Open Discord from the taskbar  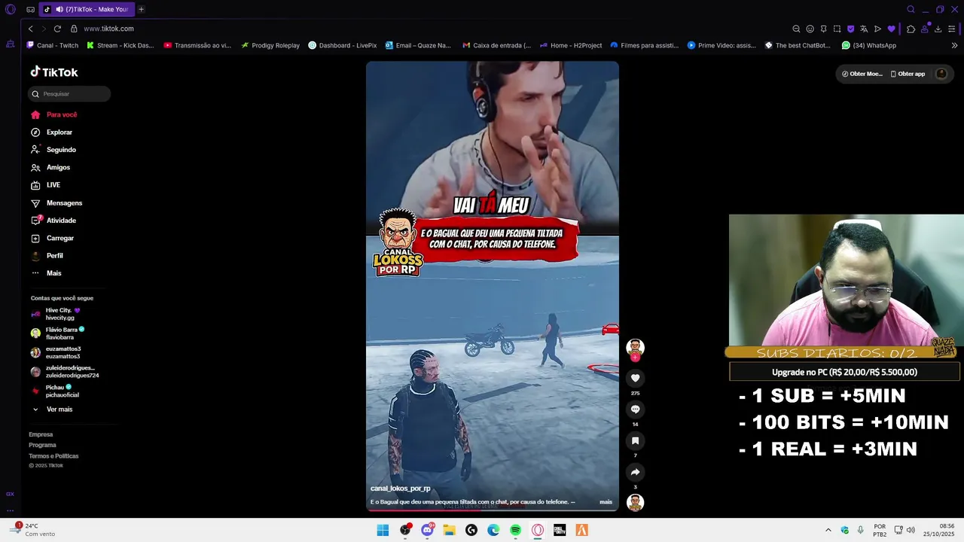(427, 530)
